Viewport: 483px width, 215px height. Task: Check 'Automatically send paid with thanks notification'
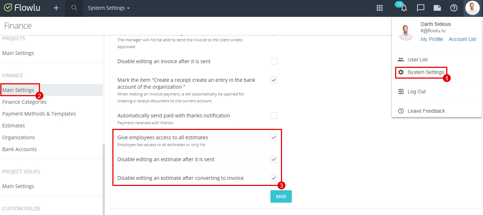(274, 116)
